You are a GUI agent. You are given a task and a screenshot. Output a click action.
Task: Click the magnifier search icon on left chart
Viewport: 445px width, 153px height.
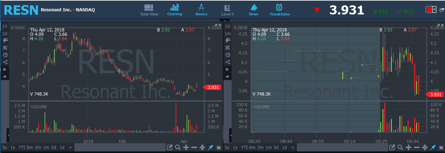(178, 147)
